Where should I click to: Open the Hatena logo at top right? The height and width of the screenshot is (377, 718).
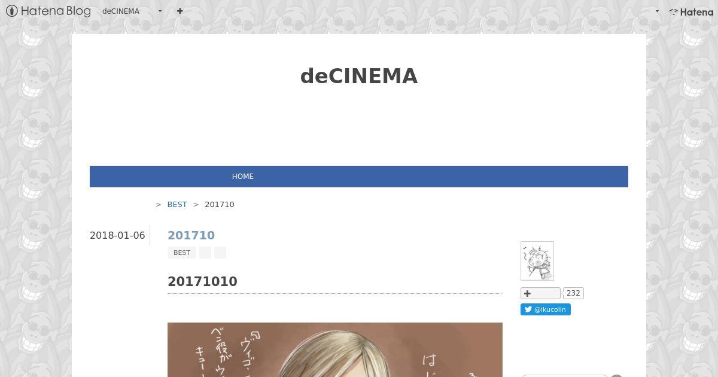pos(691,11)
